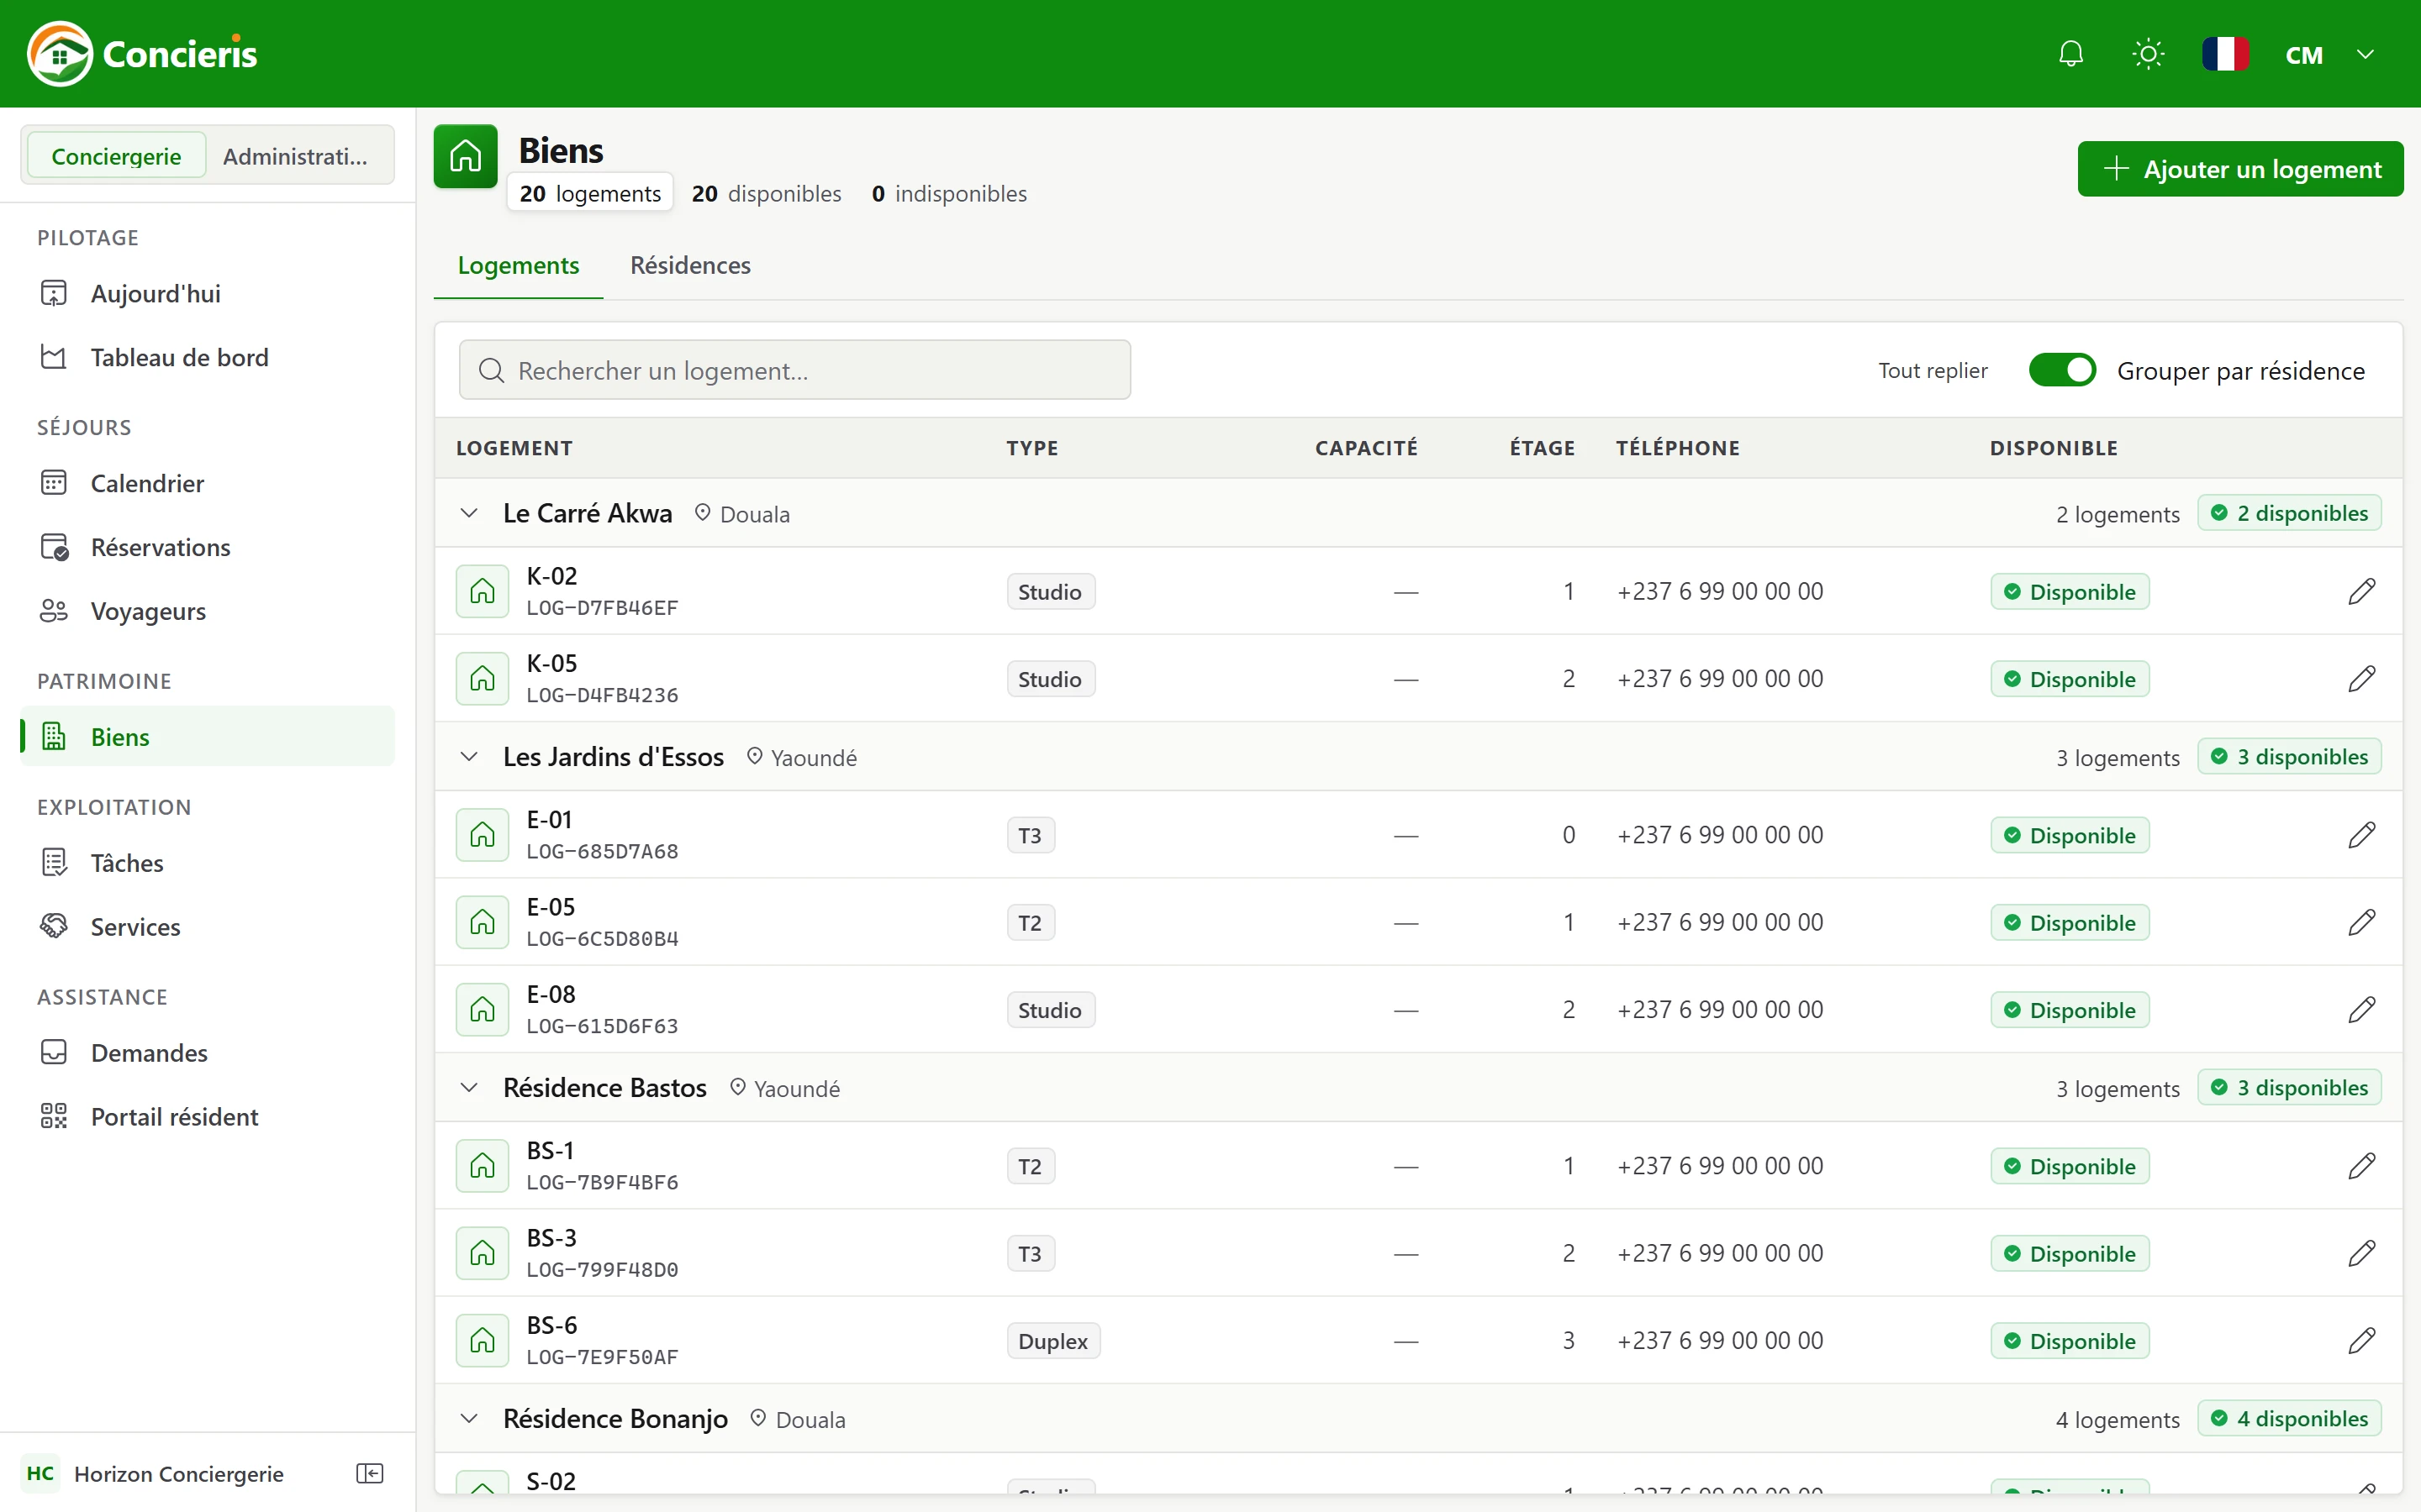This screenshot has width=2421, height=1512.
Task: Edit logement E-05 with pencil icon
Action: tap(2361, 922)
